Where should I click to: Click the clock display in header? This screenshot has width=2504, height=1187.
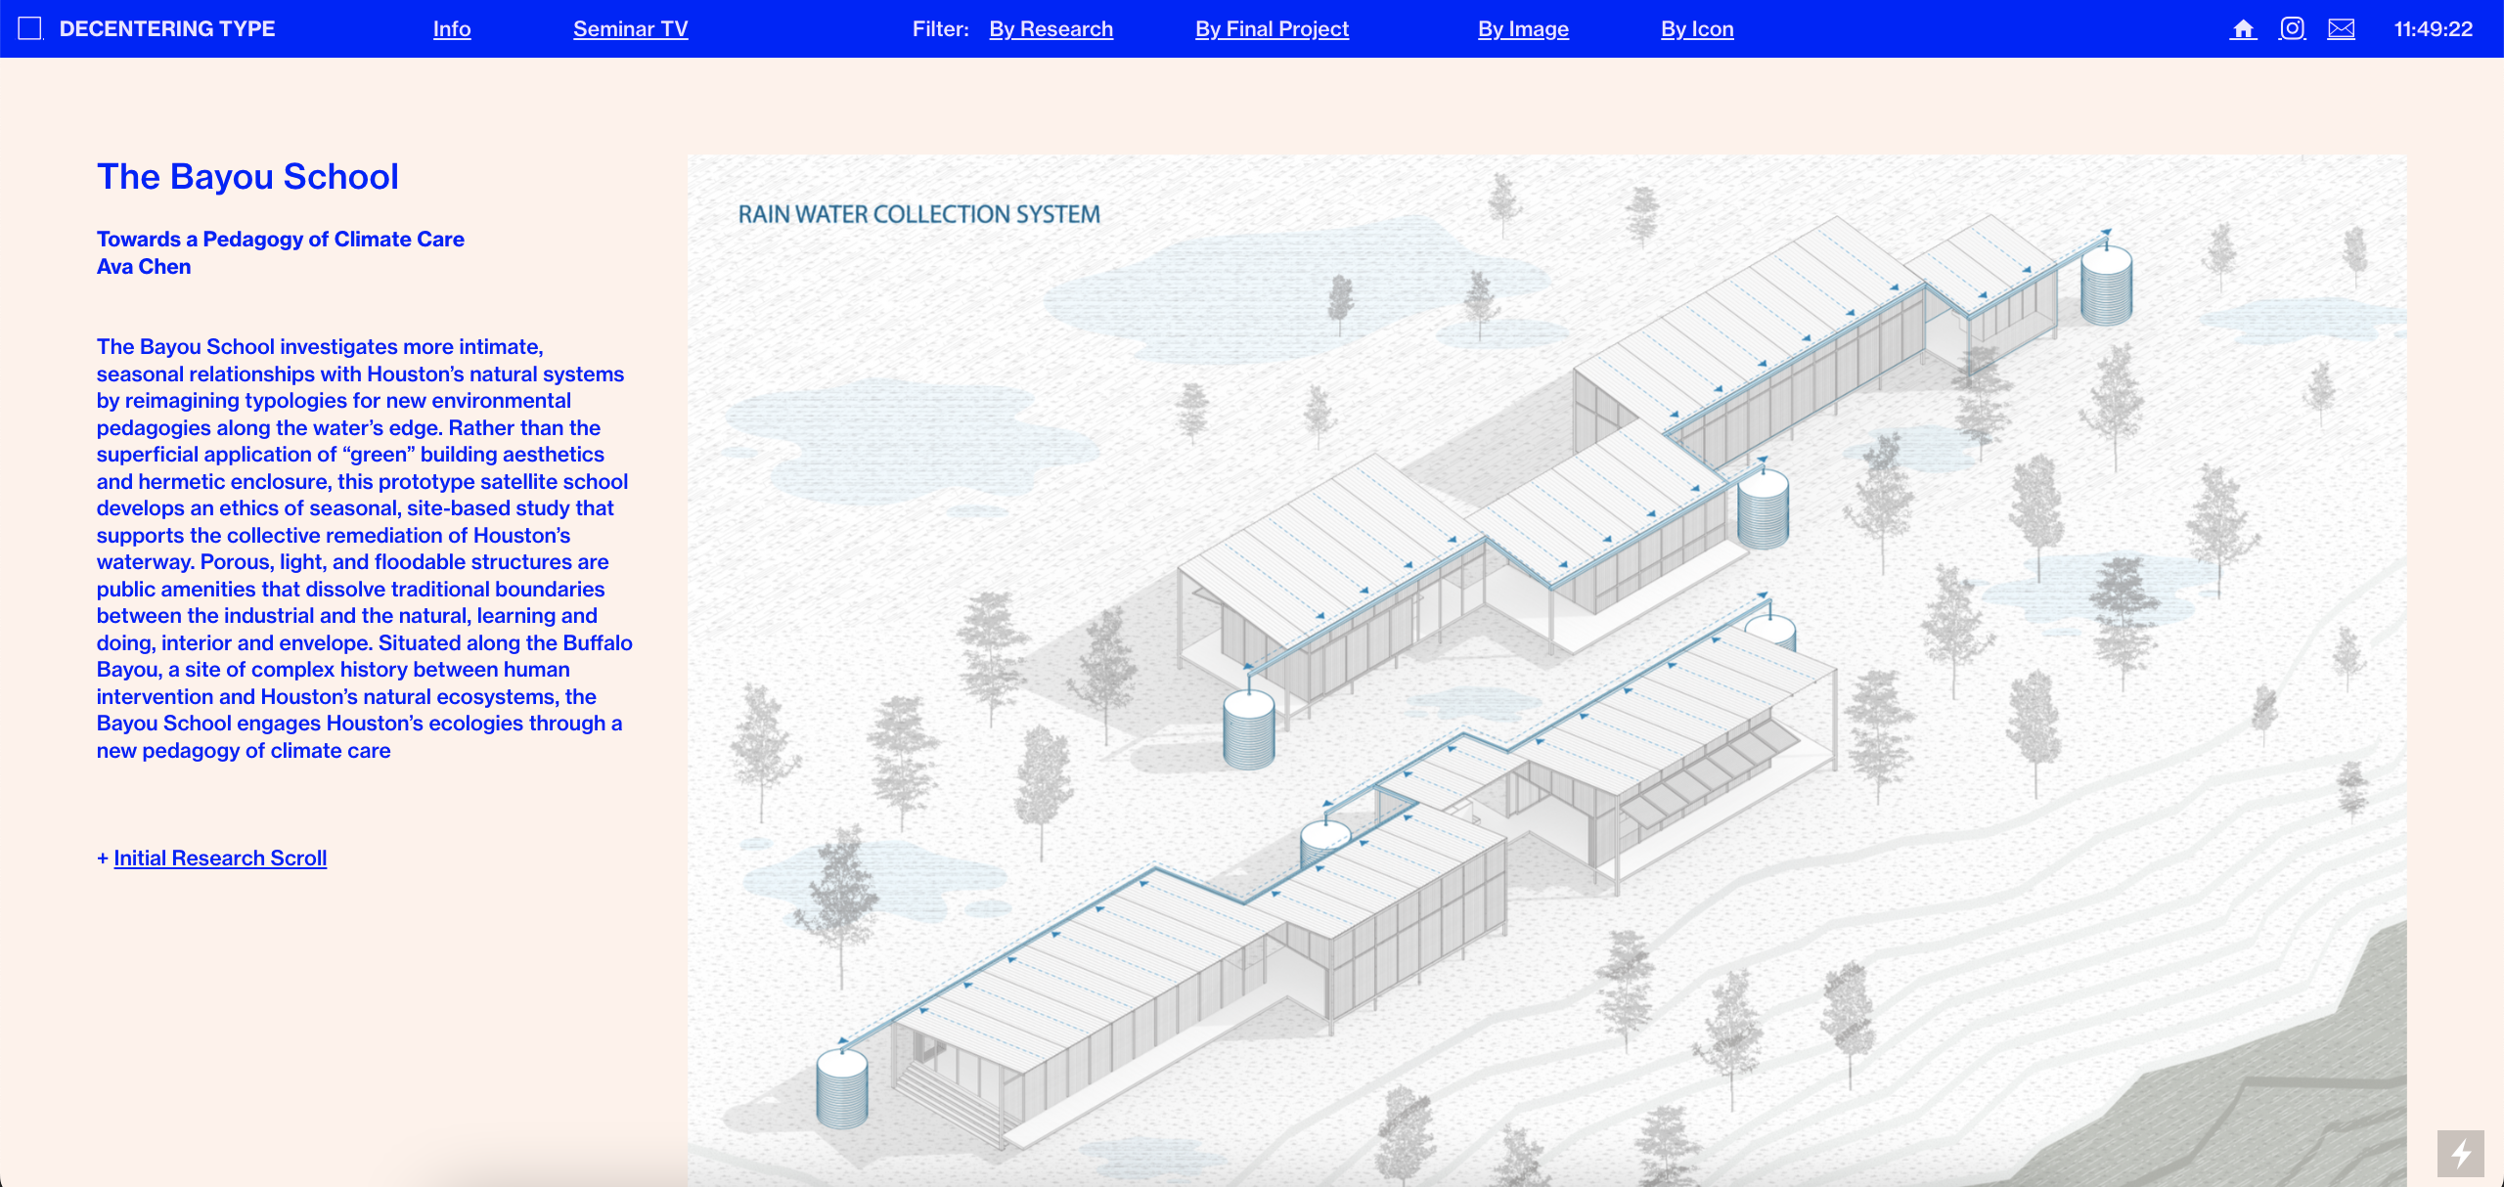coord(2433,29)
